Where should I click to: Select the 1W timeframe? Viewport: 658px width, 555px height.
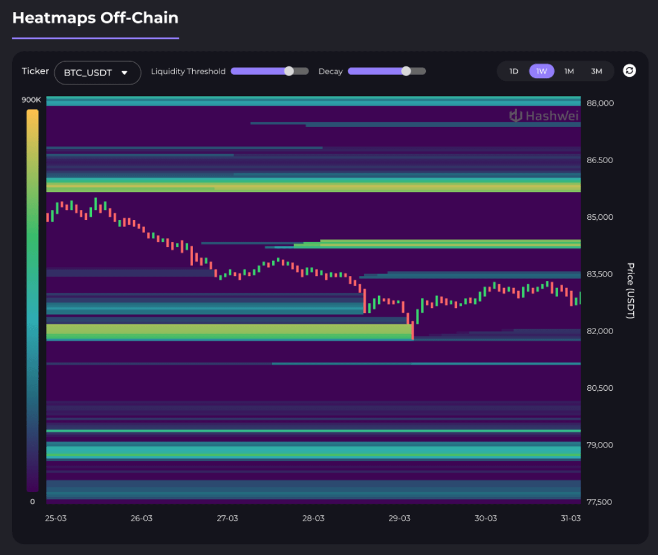541,71
